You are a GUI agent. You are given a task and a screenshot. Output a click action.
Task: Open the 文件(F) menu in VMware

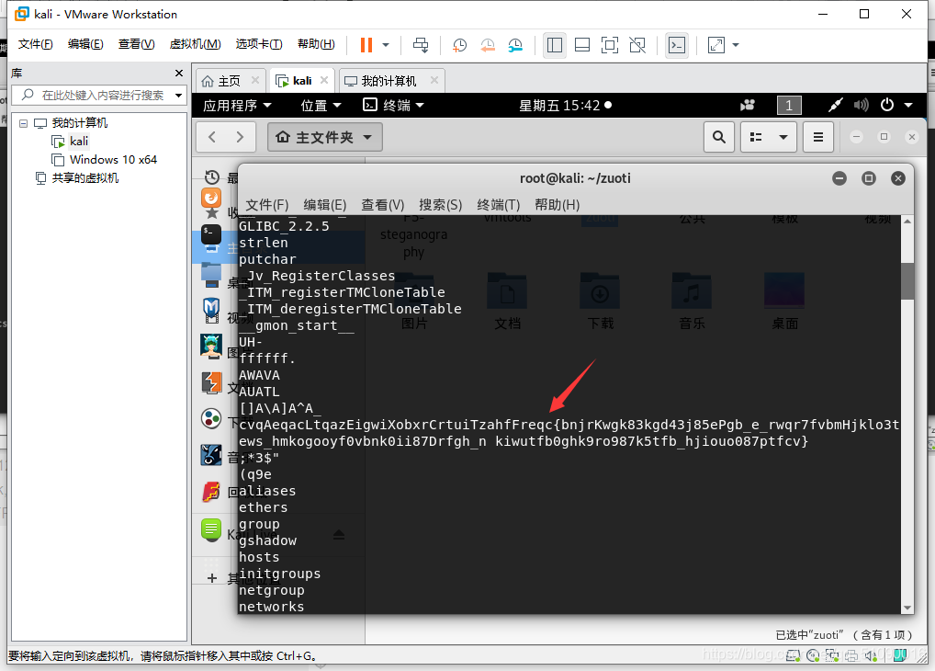[35, 44]
